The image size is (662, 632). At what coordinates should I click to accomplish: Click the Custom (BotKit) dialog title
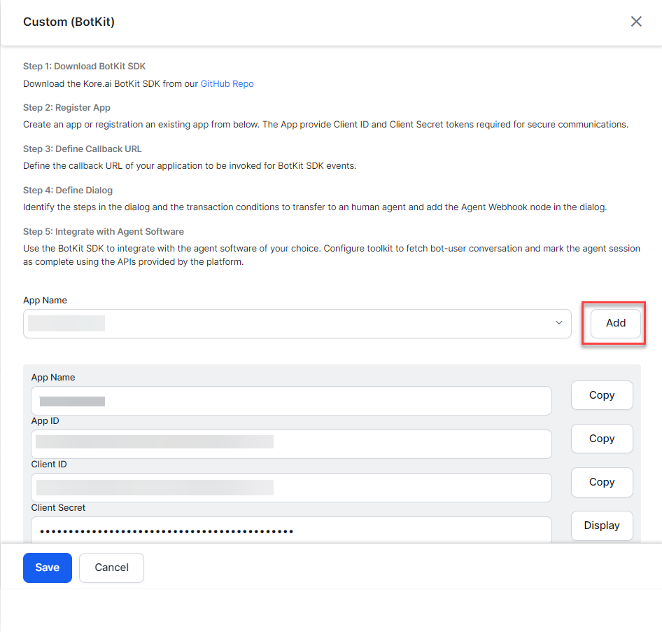69,22
